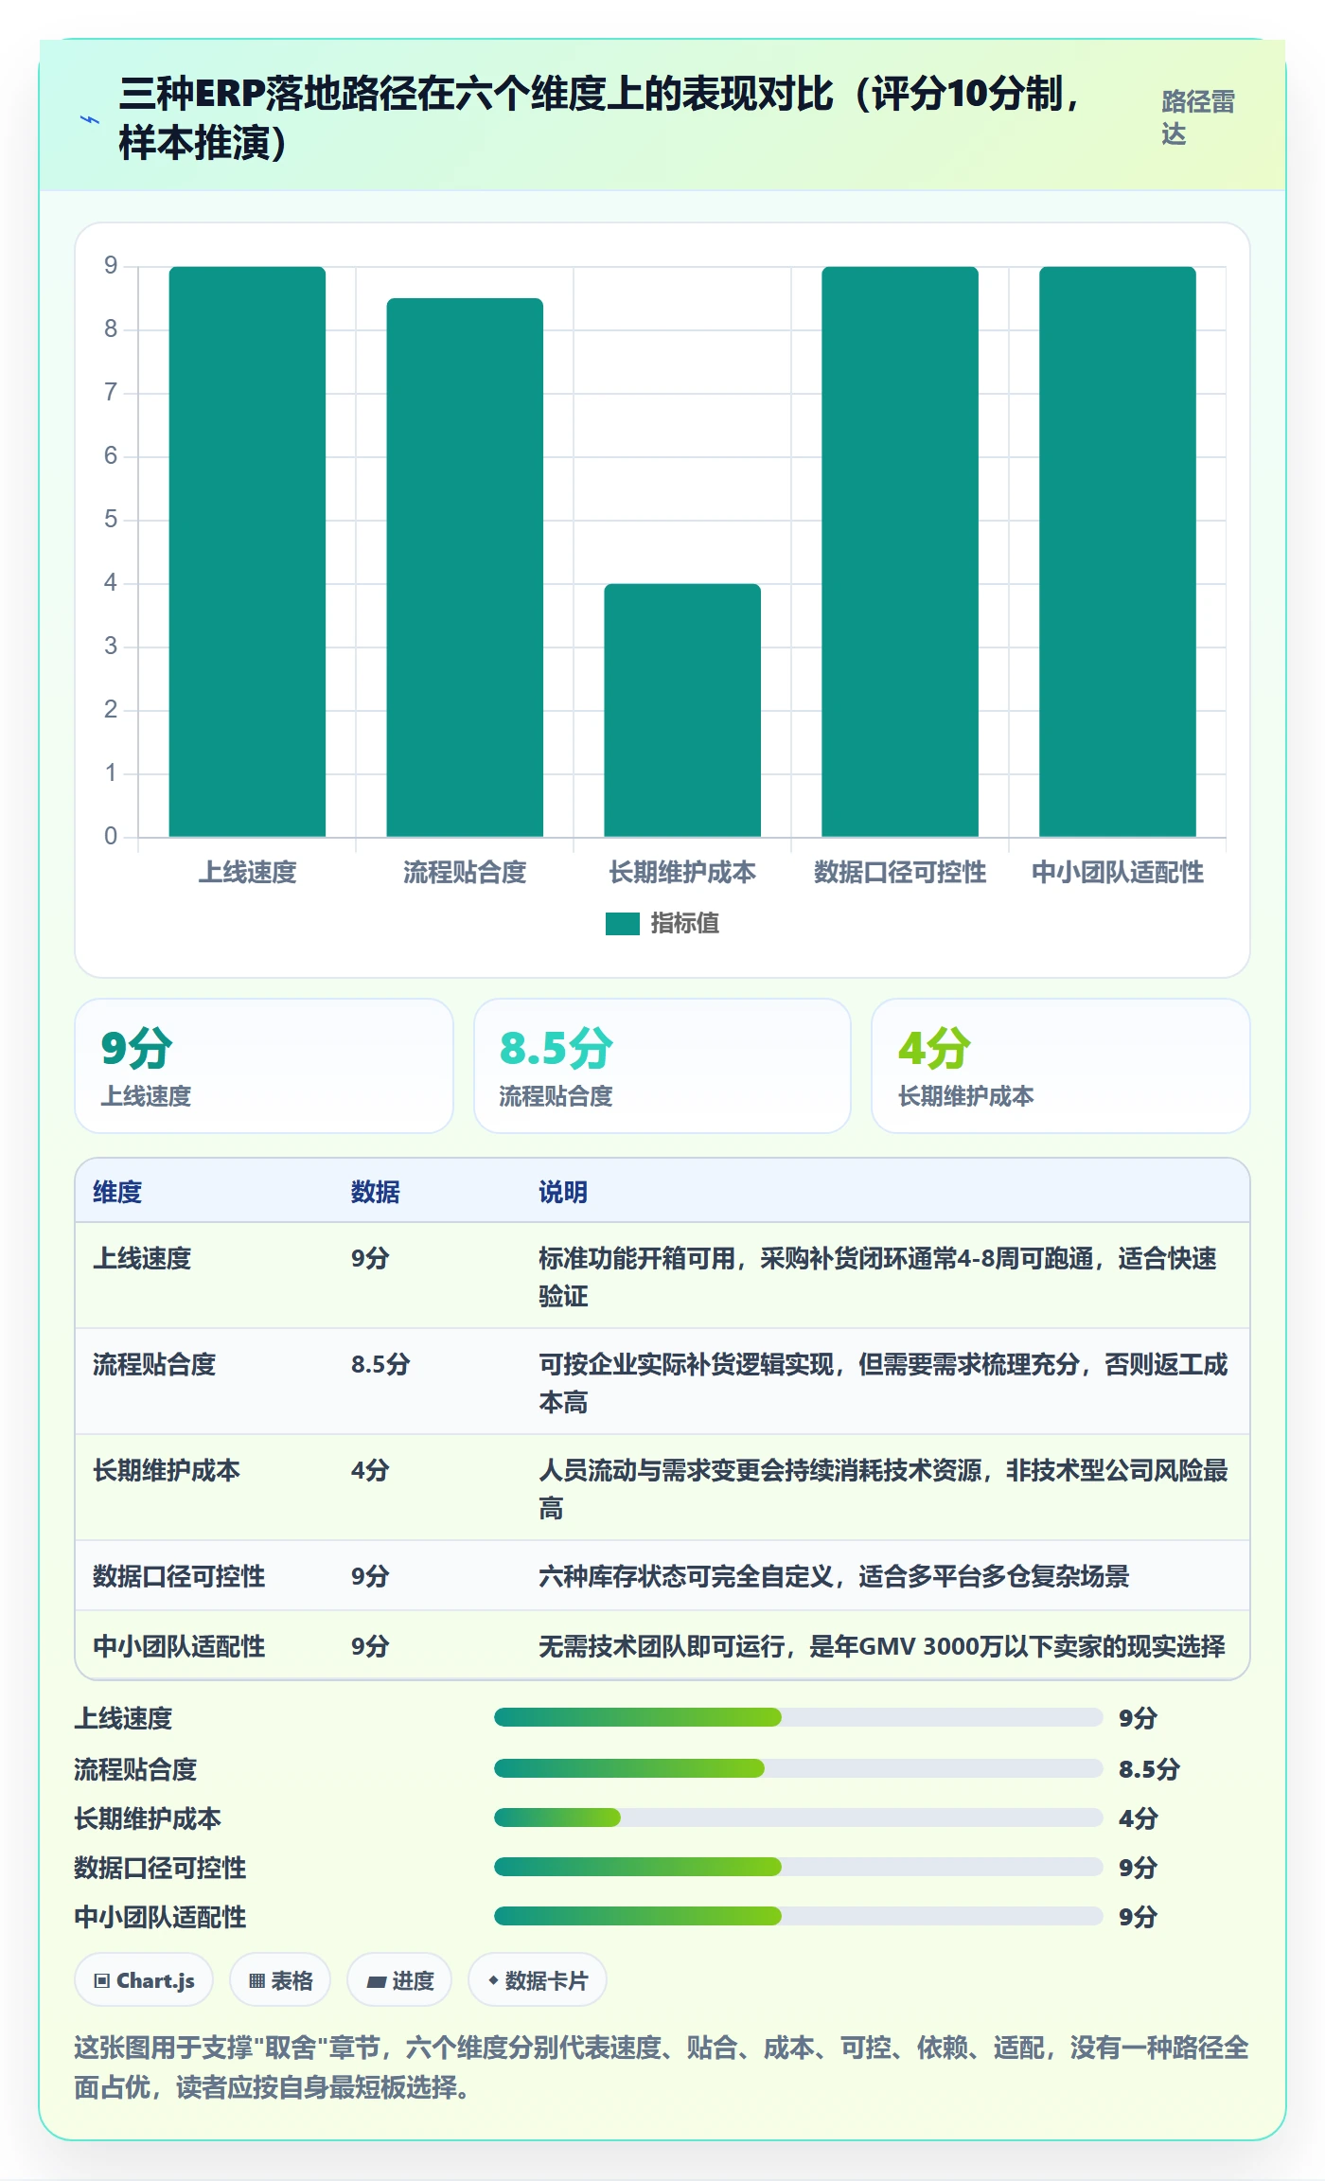Click the 上线速度 progress bar
This screenshot has height=2181, width=1325.
799,1717
